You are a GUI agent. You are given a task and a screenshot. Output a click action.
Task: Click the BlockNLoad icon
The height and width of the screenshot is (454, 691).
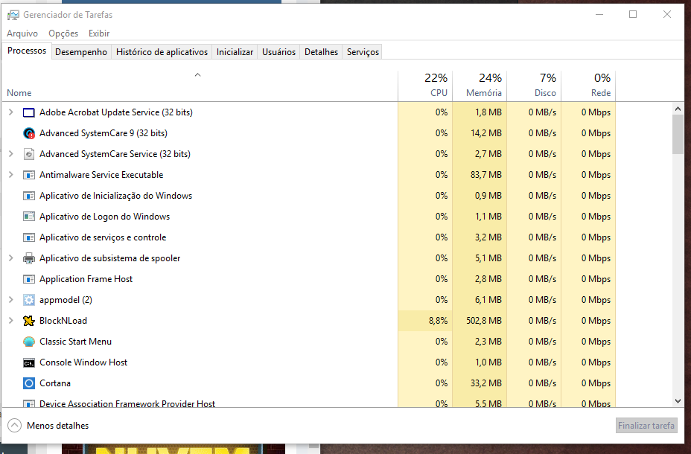[x=28, y=321]
